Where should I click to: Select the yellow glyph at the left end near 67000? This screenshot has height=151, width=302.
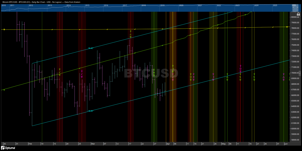4,90
